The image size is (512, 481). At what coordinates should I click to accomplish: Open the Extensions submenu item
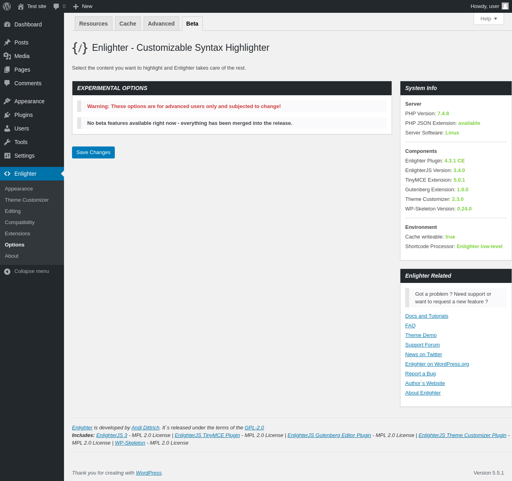point(18,234)
